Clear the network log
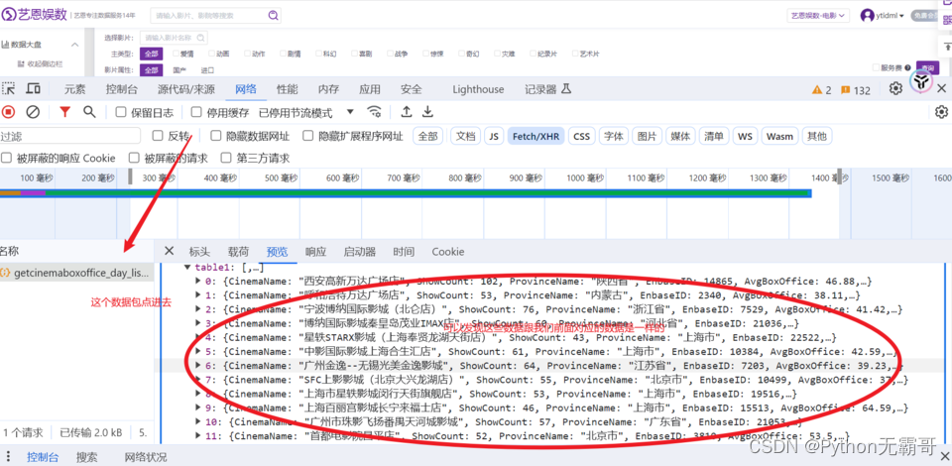 click(x=33, y=112)
